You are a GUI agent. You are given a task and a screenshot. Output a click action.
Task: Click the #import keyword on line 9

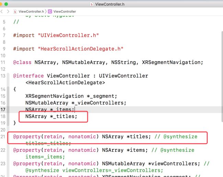pos(24,49)
